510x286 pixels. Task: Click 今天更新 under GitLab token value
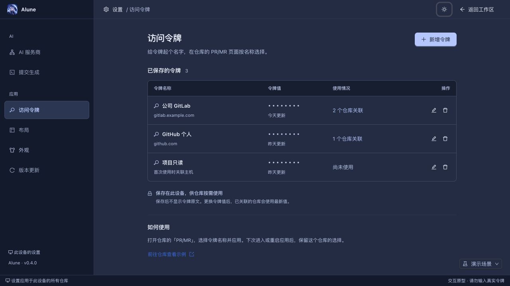pyautogui.click(x=277, y=116)
